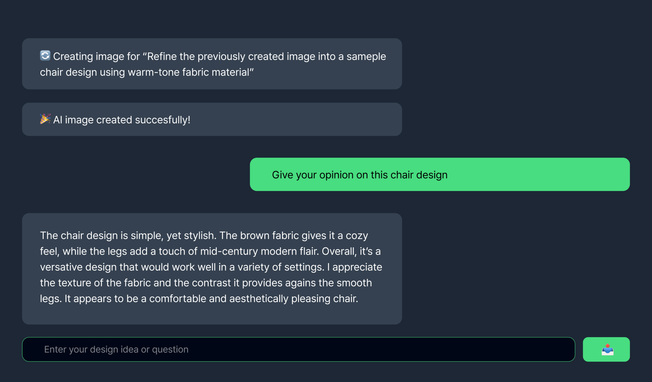
Task: Click the party popper emoji icon
Action: (45, 119)
